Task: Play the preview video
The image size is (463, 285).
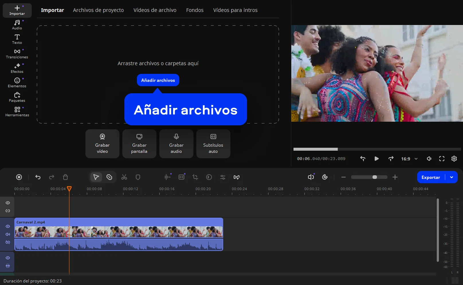Action: tap(376, 159)
